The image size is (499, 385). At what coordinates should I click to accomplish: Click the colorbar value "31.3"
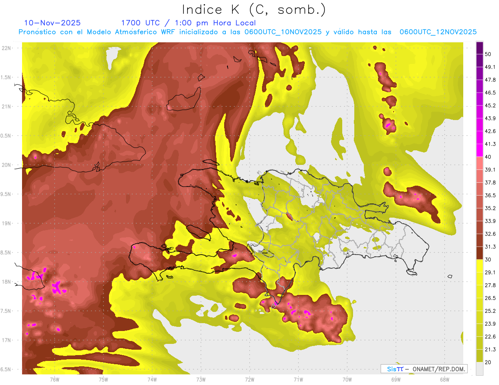point(490,247)
